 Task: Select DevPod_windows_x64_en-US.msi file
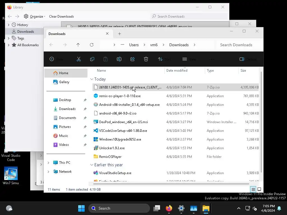tap(175, 122)
